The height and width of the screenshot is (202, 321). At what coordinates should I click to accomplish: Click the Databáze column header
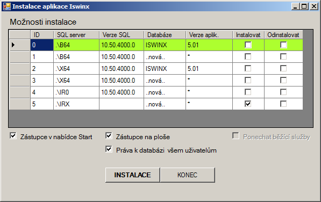point(165,35)
